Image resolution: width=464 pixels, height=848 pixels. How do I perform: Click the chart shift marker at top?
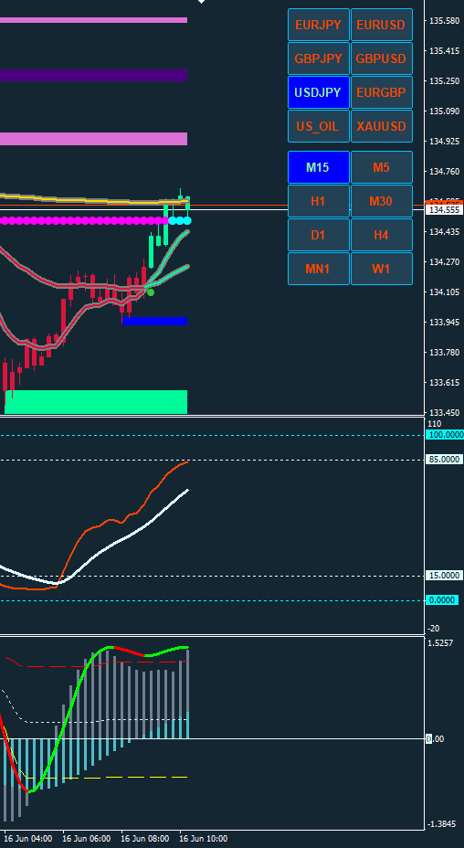pyautogui.click(x=201, y=2)
